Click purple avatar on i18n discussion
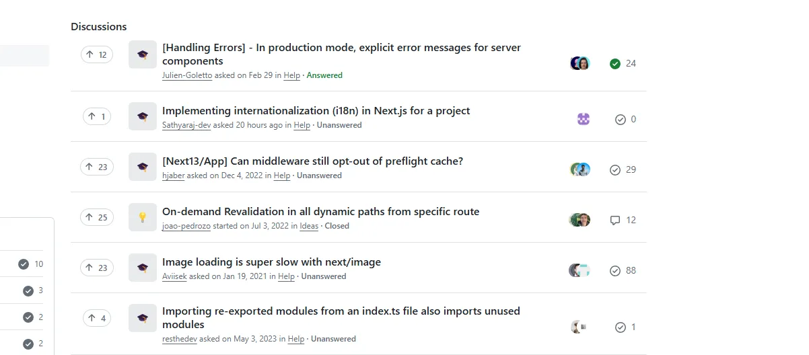The width and height of the screenshot is (809, 355). coord(584,119)
